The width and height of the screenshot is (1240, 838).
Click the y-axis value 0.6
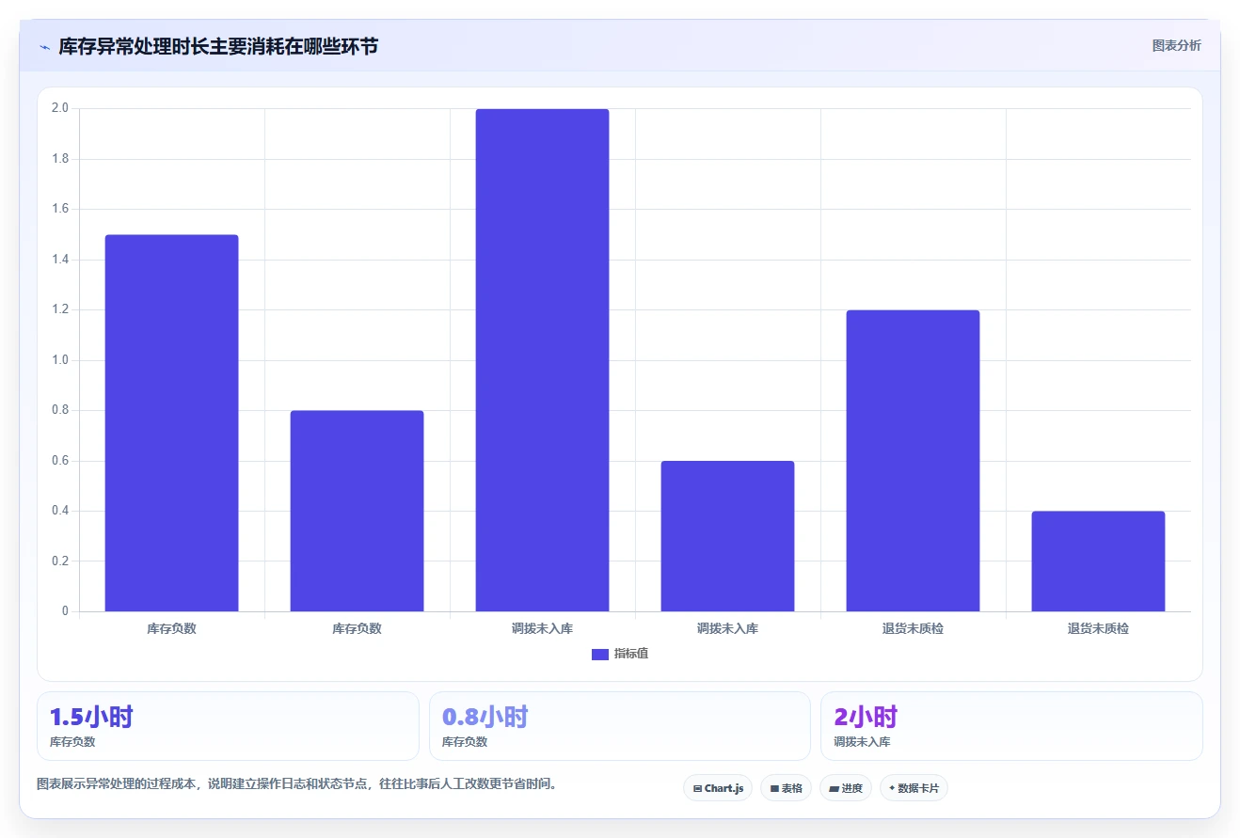click(x=60, y=461)
